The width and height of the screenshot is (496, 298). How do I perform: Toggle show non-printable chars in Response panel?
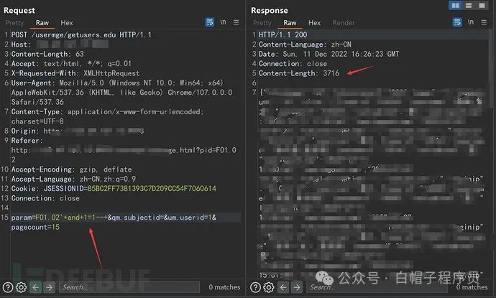coord(471,22)
